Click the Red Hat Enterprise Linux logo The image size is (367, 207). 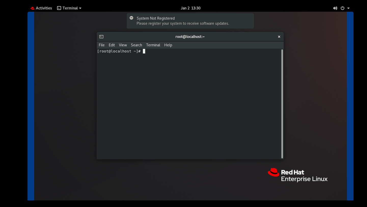(x=297, y=175)
